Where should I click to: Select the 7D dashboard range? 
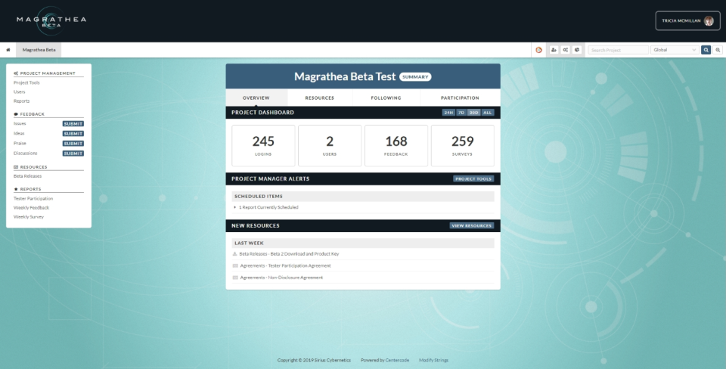click(x=461, y=113)
